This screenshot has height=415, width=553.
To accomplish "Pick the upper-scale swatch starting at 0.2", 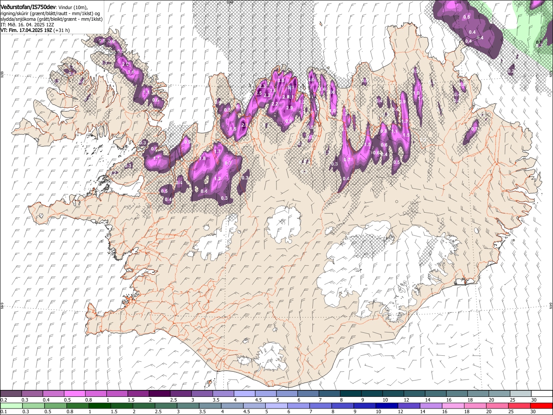I will [11, 393].
